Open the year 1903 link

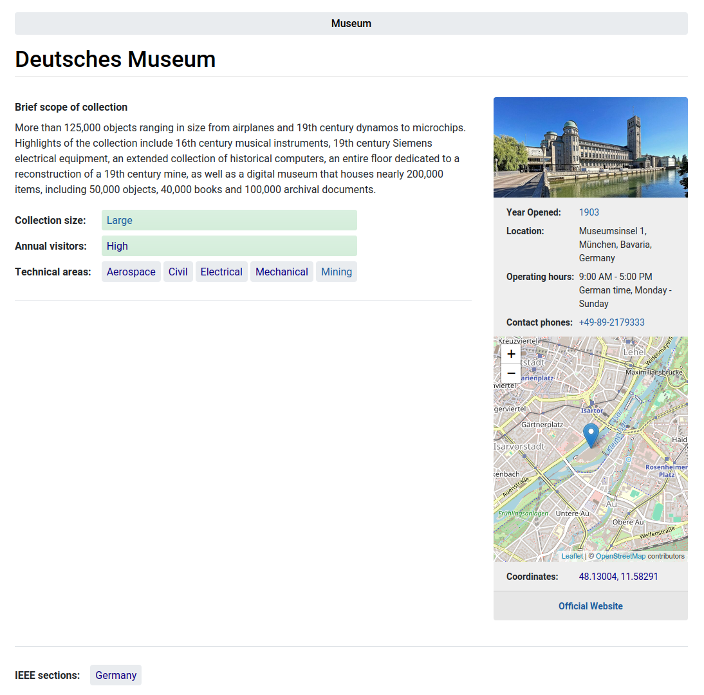pos(589,212)
